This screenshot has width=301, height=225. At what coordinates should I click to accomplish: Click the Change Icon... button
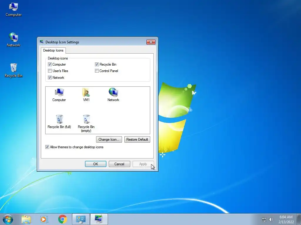point(109,139)
